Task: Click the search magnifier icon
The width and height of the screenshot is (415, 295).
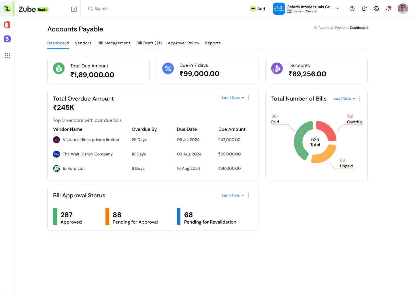Action: 90,9
